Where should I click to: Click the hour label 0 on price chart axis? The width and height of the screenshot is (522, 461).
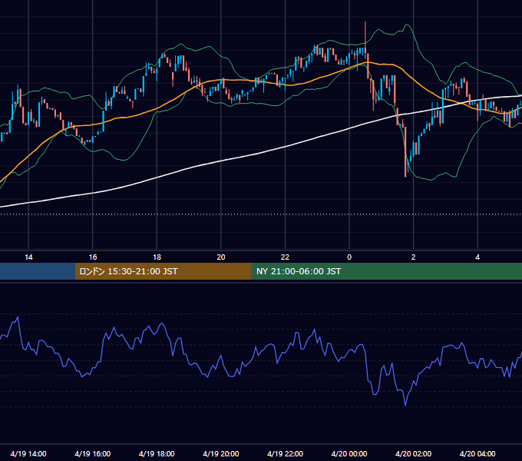click(x=349, y=257)
